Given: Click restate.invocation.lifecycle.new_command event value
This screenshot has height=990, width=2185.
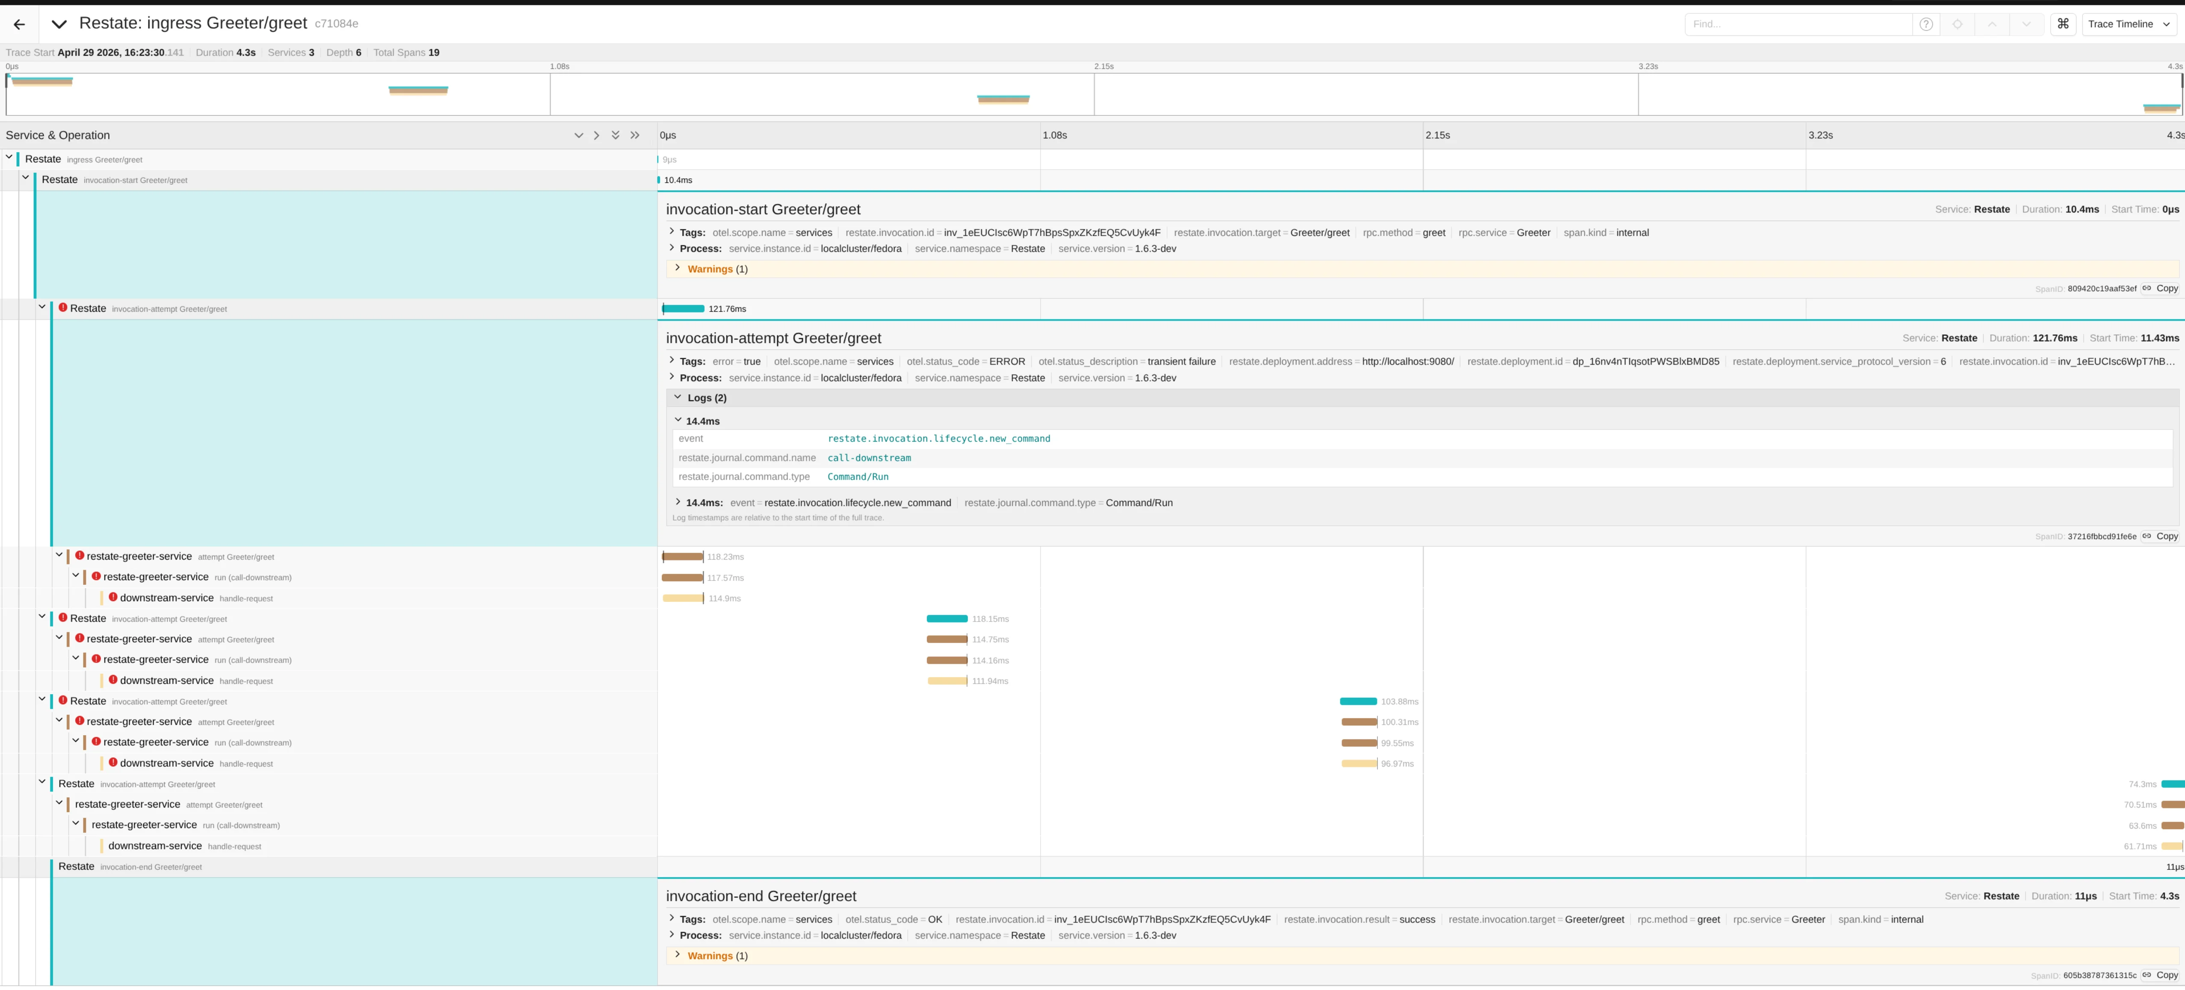Looking at the screenshot, I should tap(939, 439).
